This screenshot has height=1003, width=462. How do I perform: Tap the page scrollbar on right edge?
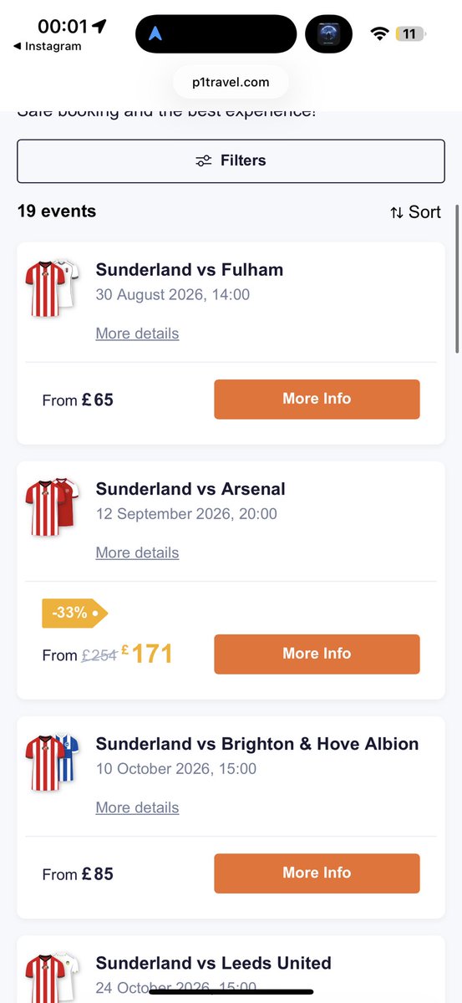[x=457, y=279]
